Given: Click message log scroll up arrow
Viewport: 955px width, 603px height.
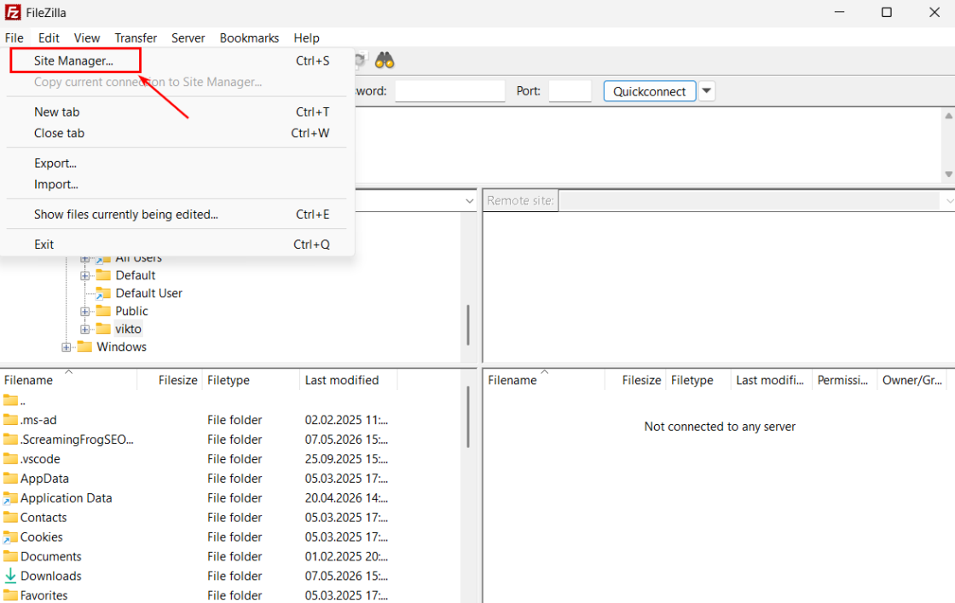Looking at the screenshot, I should (x=948, y=116).
